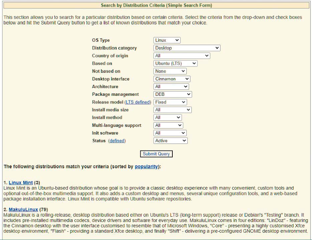This screenshot has height=240, width=312.
Task: Open the Install media size dropdown
Action: [x=173, y=110]
